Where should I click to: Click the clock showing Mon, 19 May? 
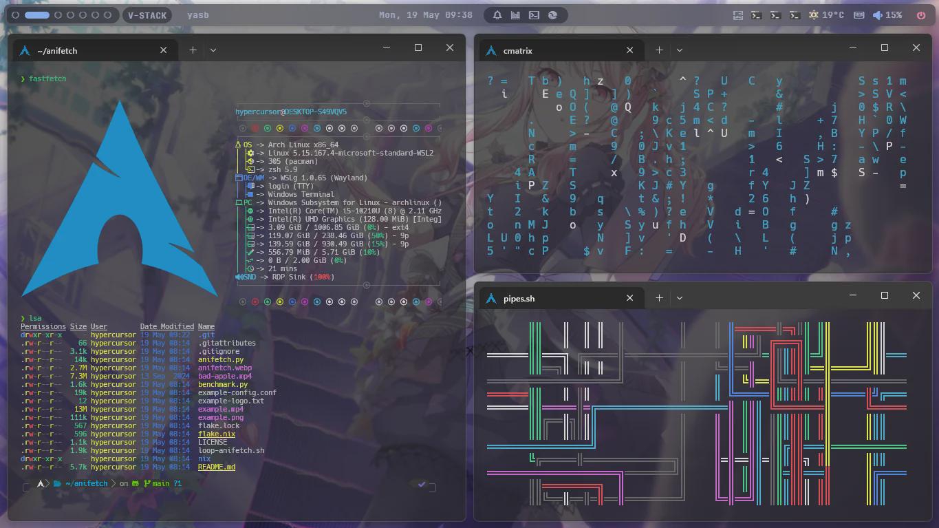point(426,14)
